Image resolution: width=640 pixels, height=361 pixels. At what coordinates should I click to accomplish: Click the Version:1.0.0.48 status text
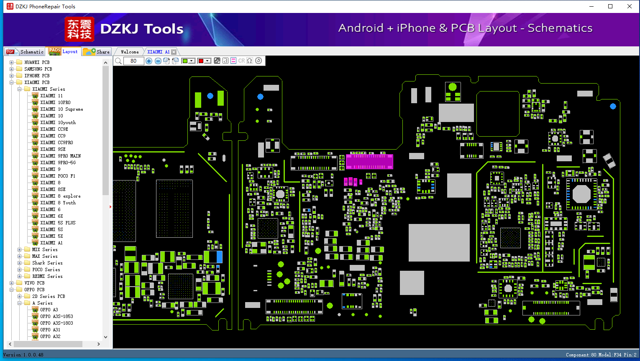click(x=23, y=355)
